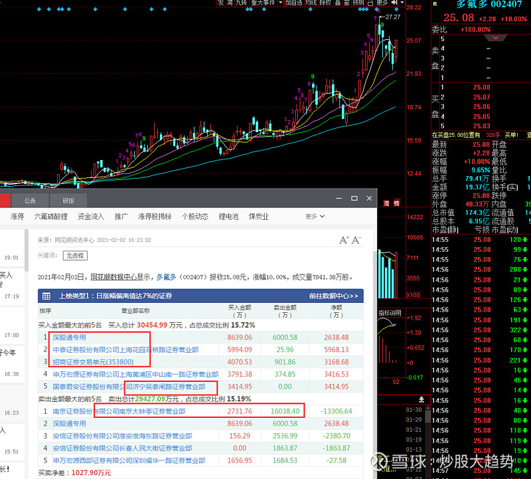
Task: Click the 简 toolbar button
Action: coord(230,3)
